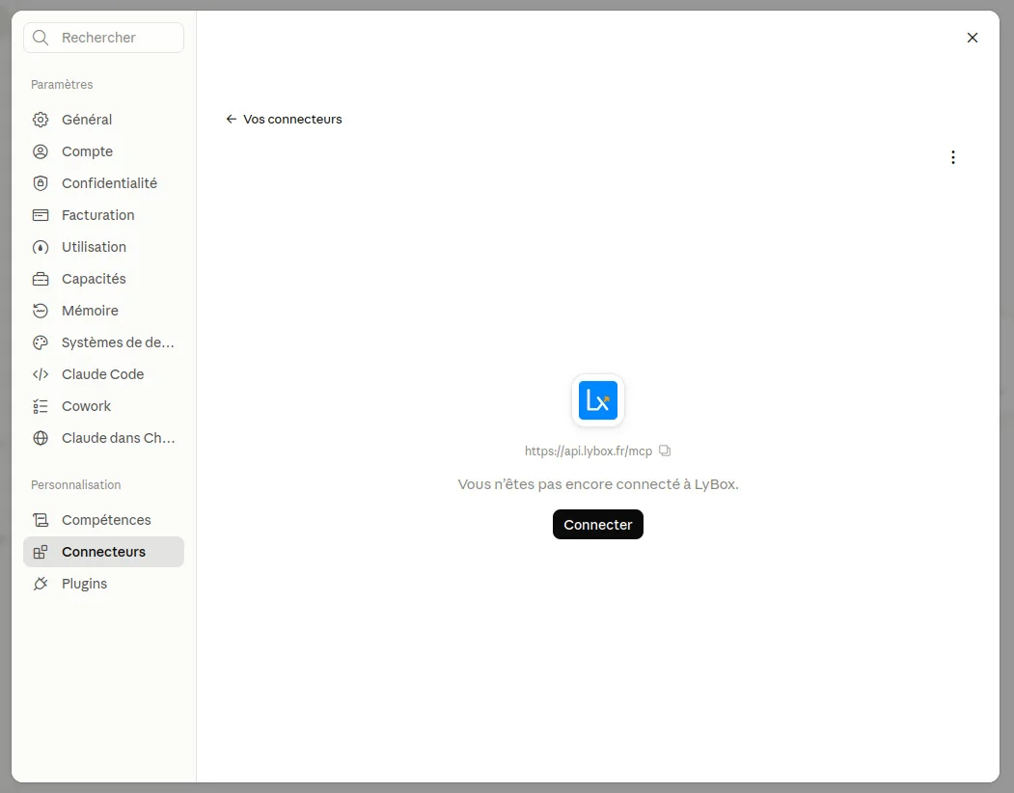Click the Général gear icon
The image size is (1014, 793).
point(41,120)
